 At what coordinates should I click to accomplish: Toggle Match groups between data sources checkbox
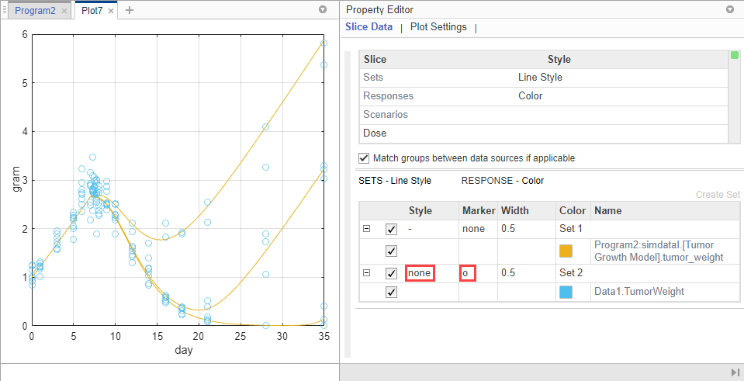[x=364, y=158]
